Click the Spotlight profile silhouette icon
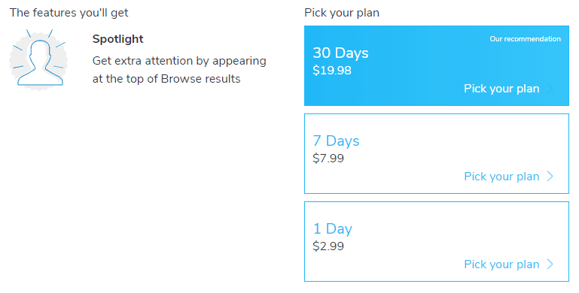Screen dimensions: 579x293 38,59
